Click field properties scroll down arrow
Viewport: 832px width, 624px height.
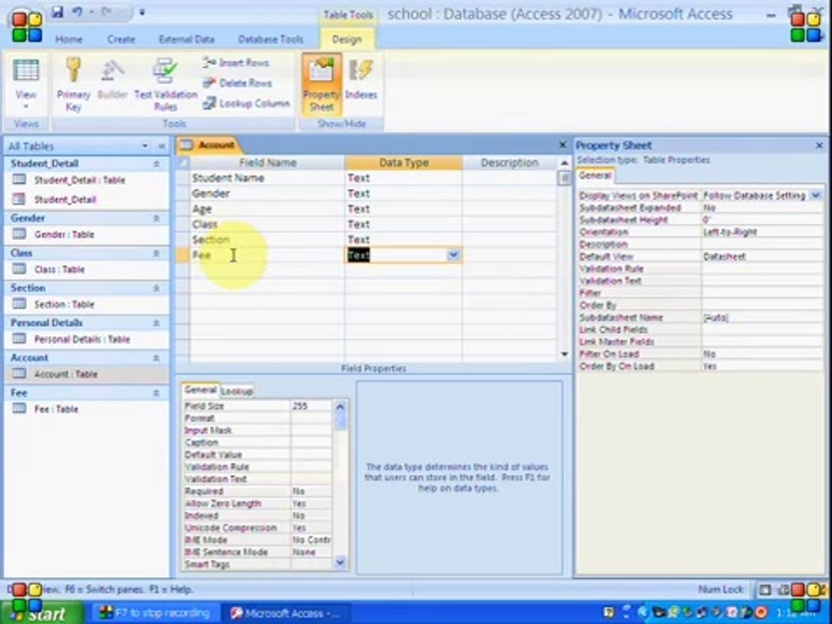tap(340, 562)
